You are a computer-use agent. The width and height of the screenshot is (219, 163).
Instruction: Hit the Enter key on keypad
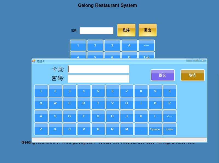coord(169,129)
